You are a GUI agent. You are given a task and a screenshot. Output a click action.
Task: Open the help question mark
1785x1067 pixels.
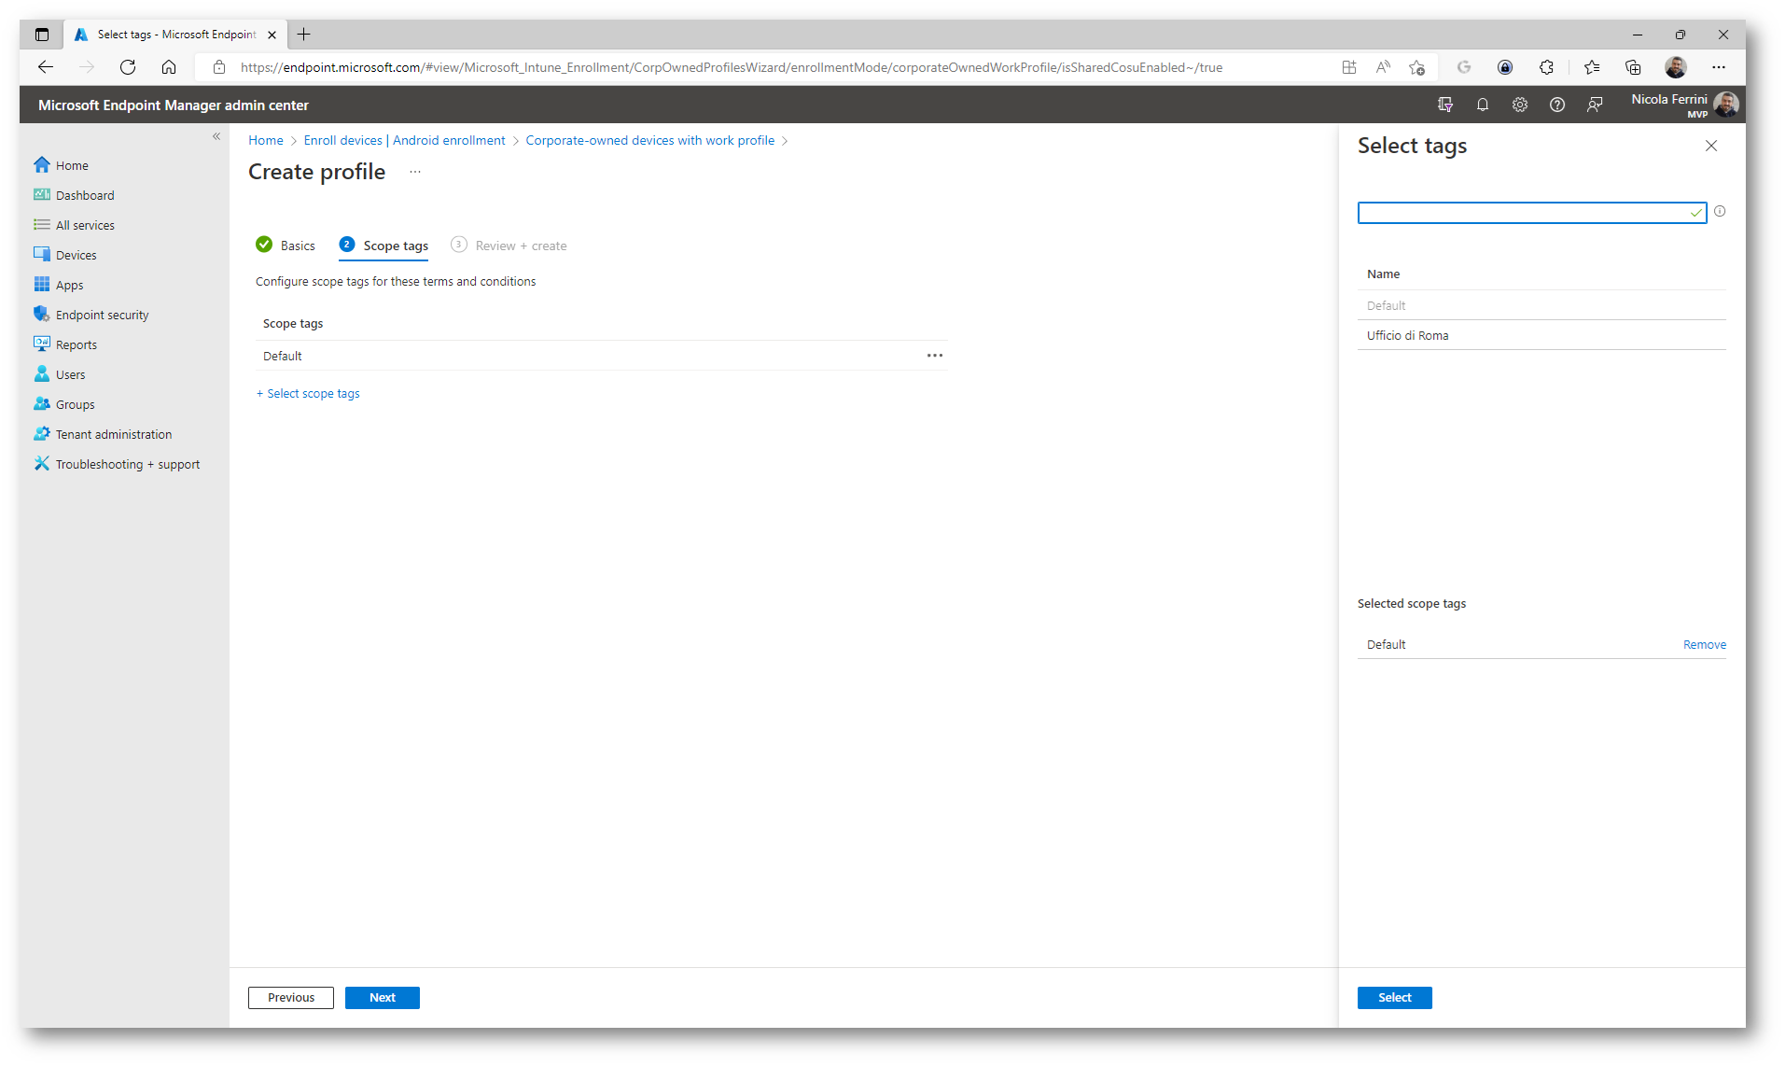[1557, 105]
